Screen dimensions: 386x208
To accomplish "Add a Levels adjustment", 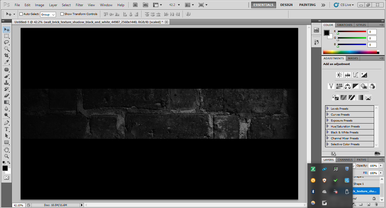I will point(348,75).
